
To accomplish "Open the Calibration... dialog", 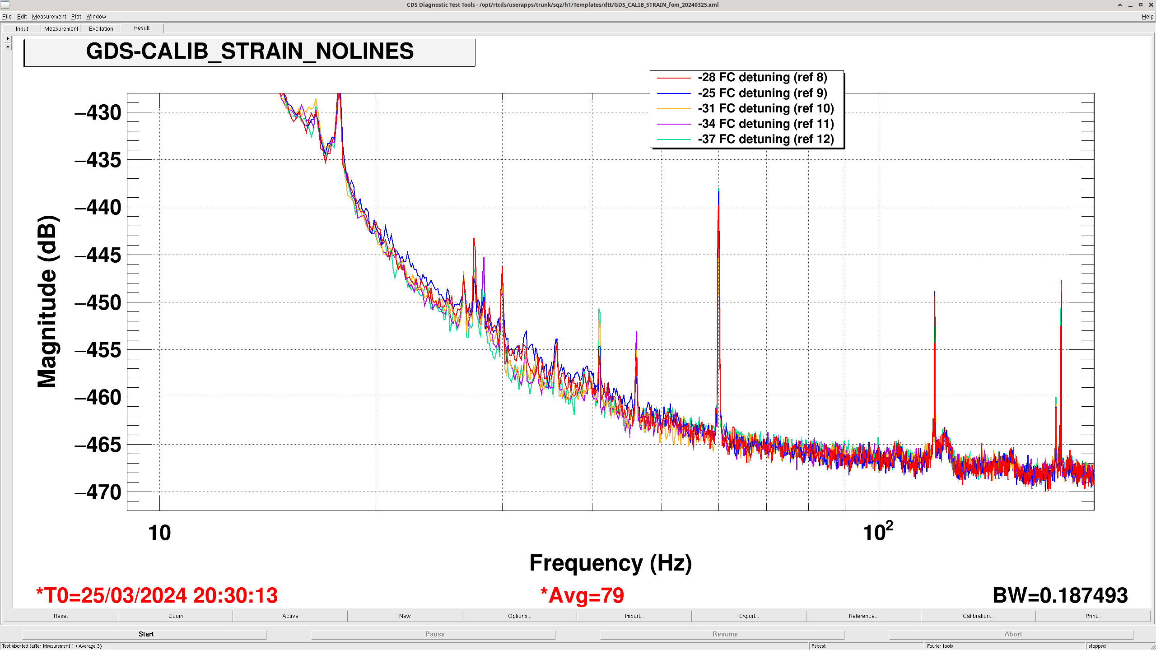I will [x=978, y=616].
